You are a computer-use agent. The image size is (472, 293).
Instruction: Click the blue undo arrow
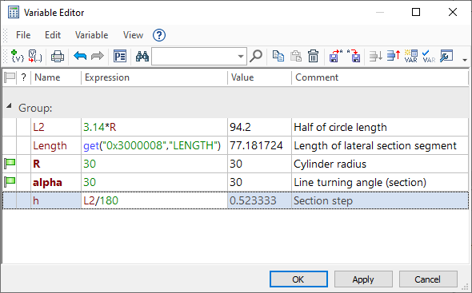80,56
